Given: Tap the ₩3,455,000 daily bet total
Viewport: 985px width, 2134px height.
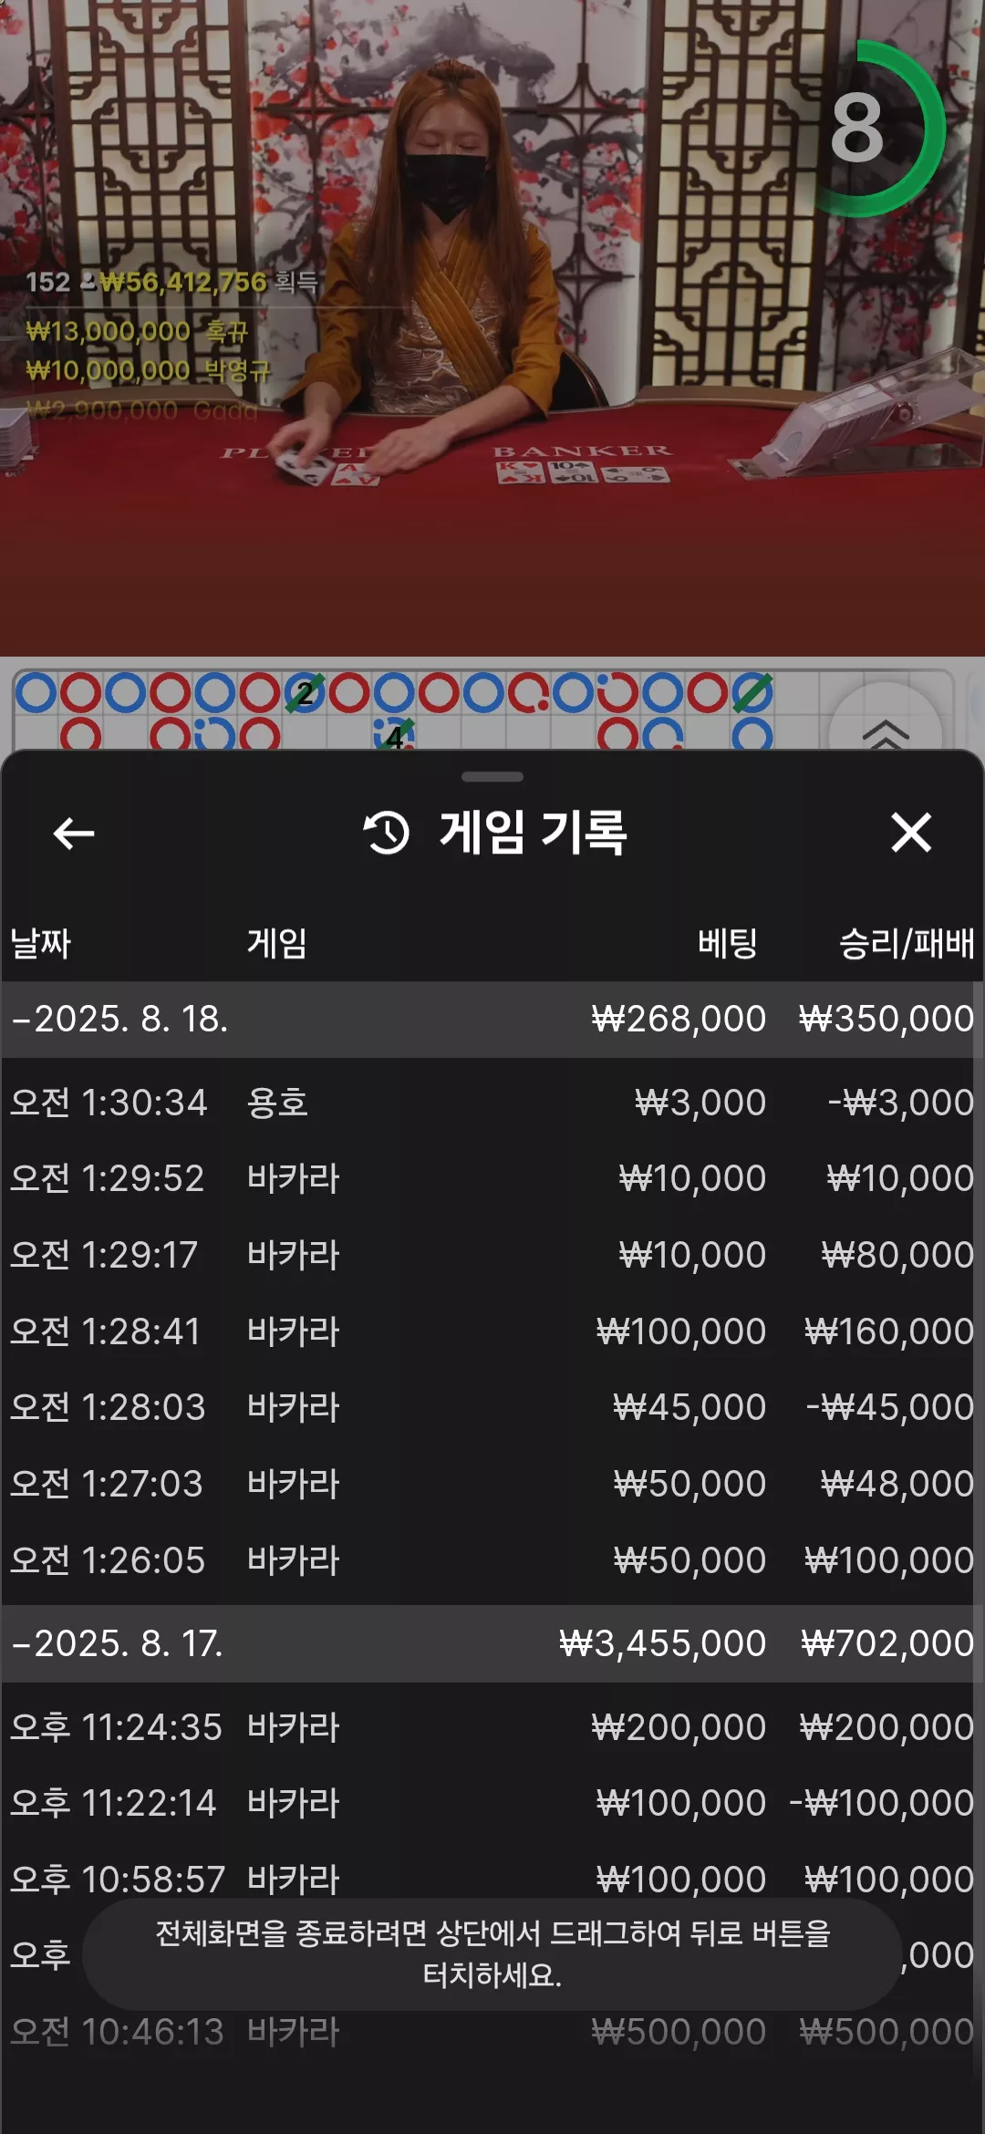Looking at the screenshot, I should [x=662, y=1643].
